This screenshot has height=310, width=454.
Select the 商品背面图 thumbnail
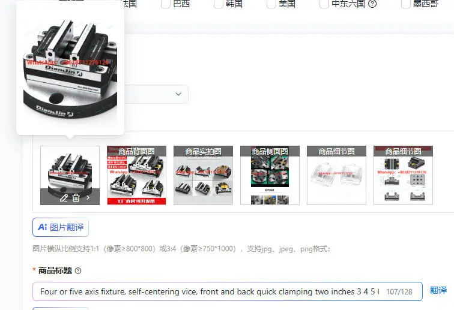point(137,175)
